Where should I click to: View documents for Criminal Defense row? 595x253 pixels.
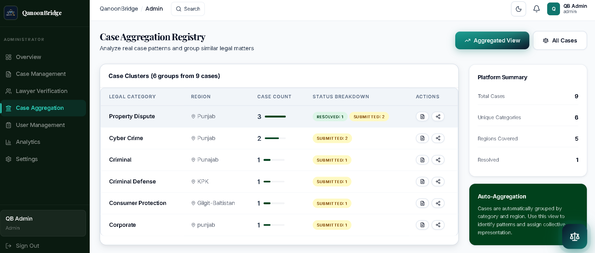click(422, 182)
